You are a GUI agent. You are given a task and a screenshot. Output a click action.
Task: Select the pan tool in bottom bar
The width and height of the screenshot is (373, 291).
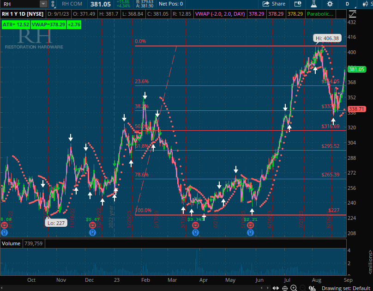click(x=276, y=288)
